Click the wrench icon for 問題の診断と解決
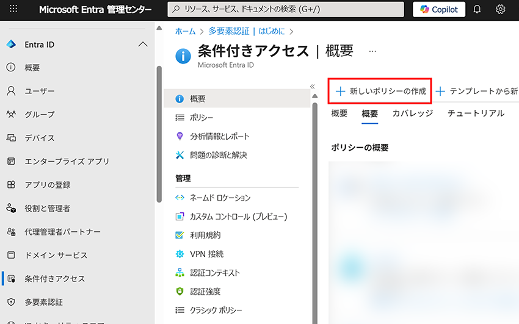Screen dimensions: 519x324 [x=180, y=155]
